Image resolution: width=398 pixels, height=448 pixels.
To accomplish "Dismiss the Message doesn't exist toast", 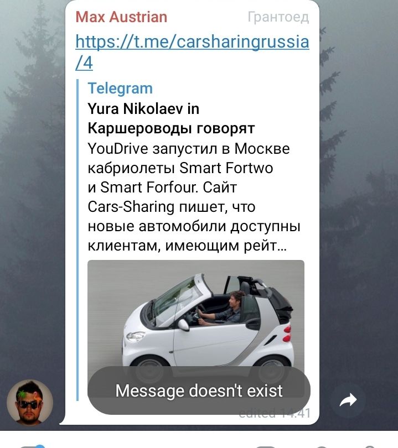I will [x=199, y=390].
